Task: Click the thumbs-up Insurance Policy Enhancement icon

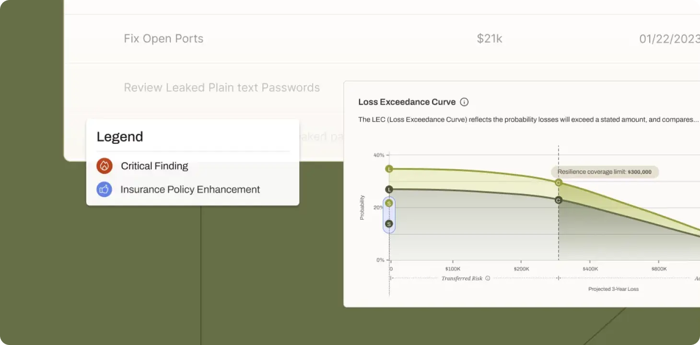Action: pyautogui.click(x=104, y=189)
